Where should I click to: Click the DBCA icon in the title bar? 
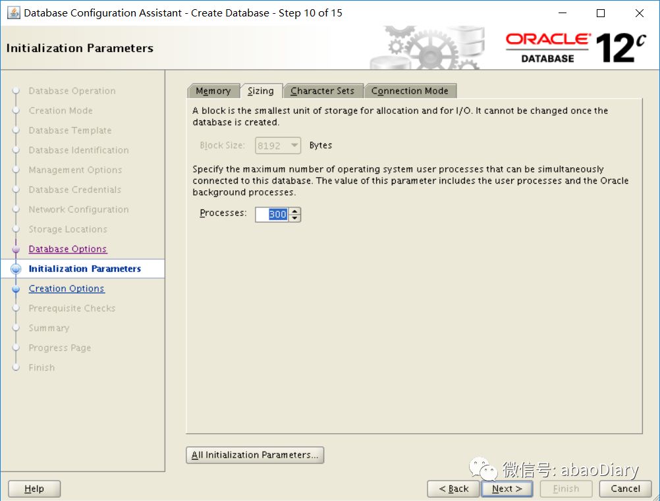tap(14, 13)
